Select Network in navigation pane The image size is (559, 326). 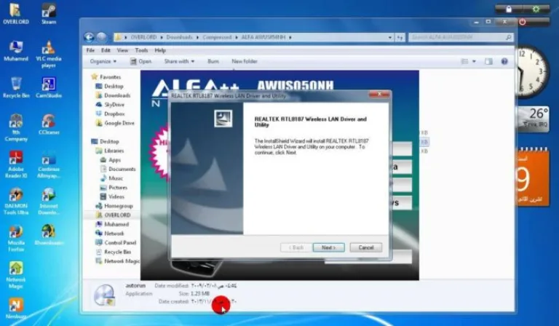[x=110, y=234]
